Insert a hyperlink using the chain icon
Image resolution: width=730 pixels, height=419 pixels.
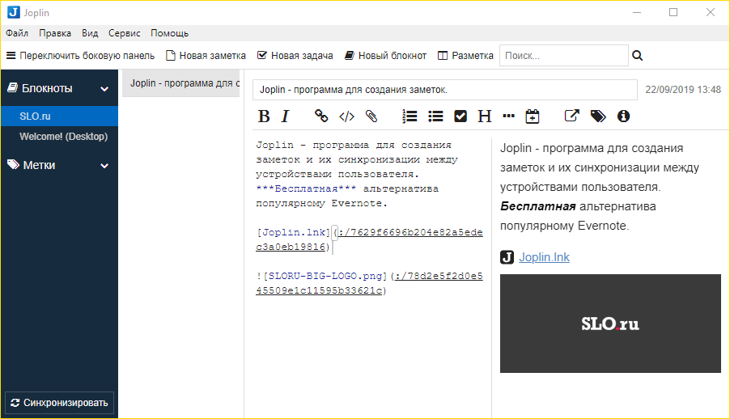click(x=321, y=116)
